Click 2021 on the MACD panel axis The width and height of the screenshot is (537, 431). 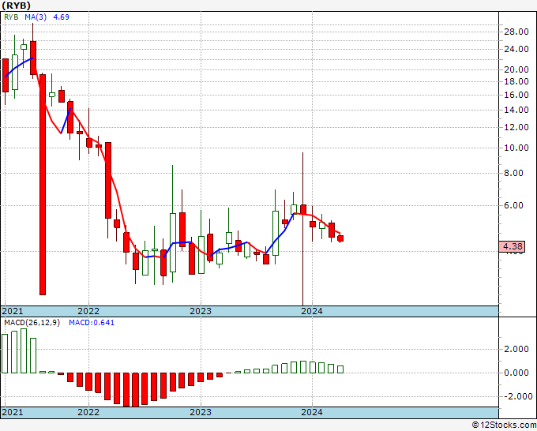tap(13, 412)
